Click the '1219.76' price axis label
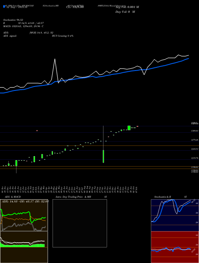 pyautogui.click(x=195, y=158)
